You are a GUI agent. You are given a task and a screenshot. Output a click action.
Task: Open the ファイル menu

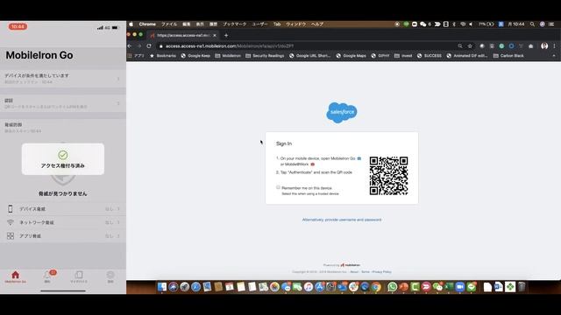169,24
